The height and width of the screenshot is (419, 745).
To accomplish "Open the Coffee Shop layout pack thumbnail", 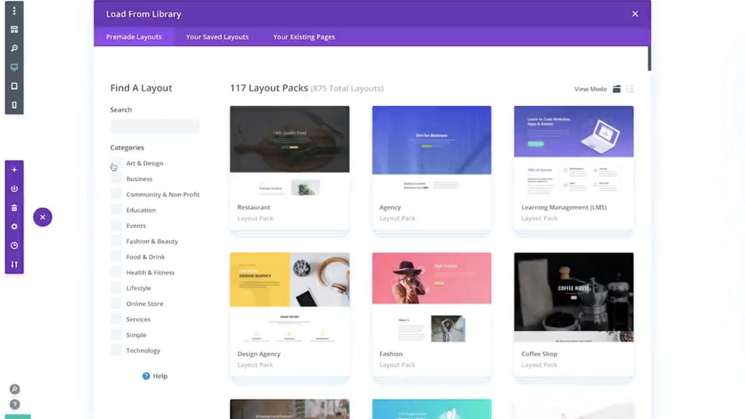I will pyautogui.click(x=573, y=297).
